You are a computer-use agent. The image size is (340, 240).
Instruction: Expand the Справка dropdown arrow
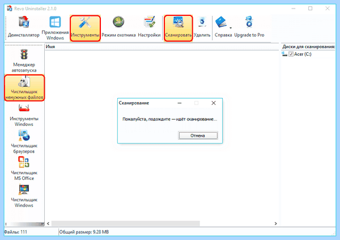coord(231,28)
